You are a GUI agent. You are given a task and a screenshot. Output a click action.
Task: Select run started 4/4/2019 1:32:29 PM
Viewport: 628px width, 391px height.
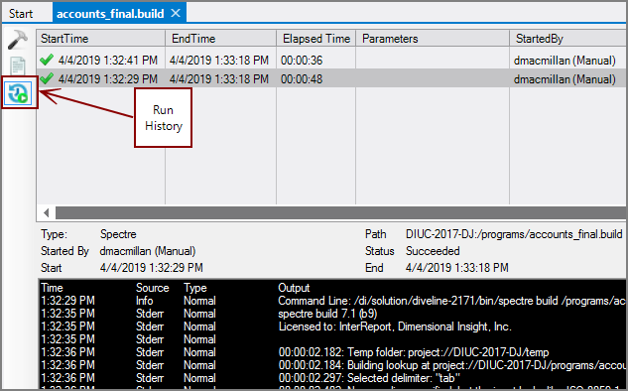point(331,79)
